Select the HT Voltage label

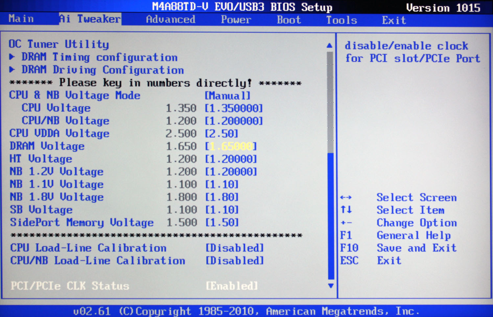click(x=41, y=159)
